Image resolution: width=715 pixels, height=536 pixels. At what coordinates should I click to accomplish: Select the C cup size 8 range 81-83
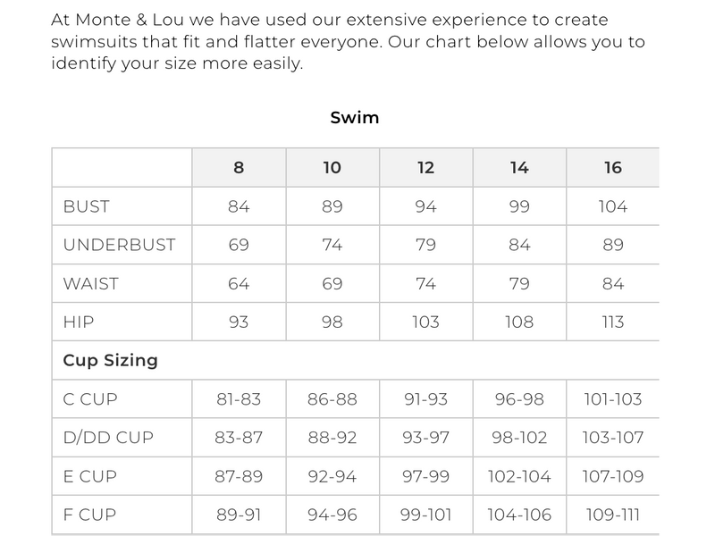click(239, 399)
